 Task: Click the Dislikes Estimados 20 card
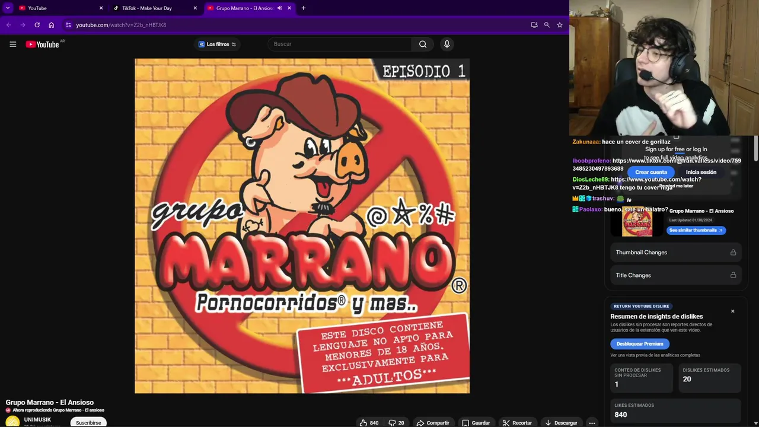click(710, 378)
